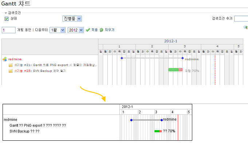Viewport: 248px width, 148px height.
Task: Click exported PNG '2012-1' header text
Action: point(127,107)
